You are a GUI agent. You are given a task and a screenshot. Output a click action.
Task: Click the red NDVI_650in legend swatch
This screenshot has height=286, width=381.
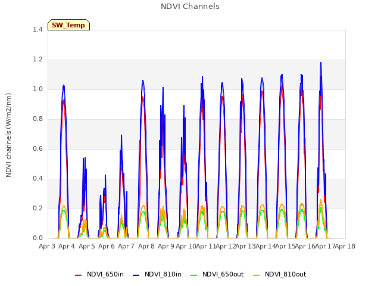78,275
